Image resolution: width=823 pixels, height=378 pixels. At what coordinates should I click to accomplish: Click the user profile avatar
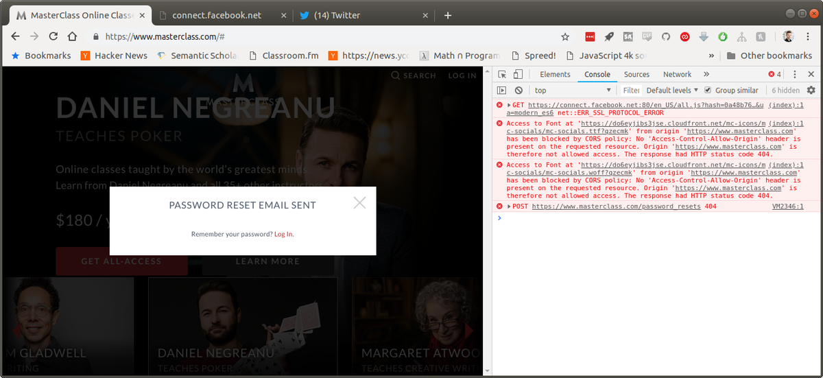click(x=788, y=37)
